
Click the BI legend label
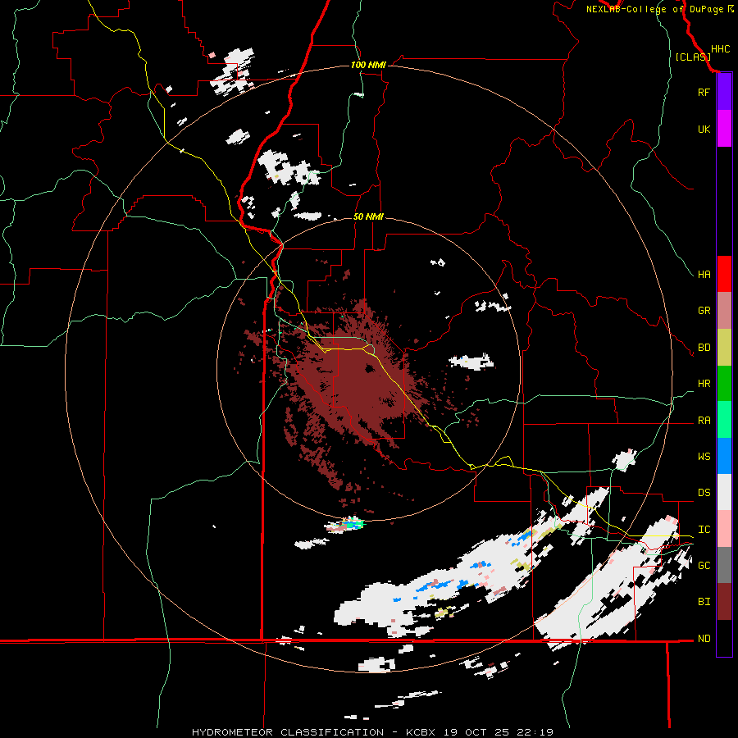[x=704, y=602]
